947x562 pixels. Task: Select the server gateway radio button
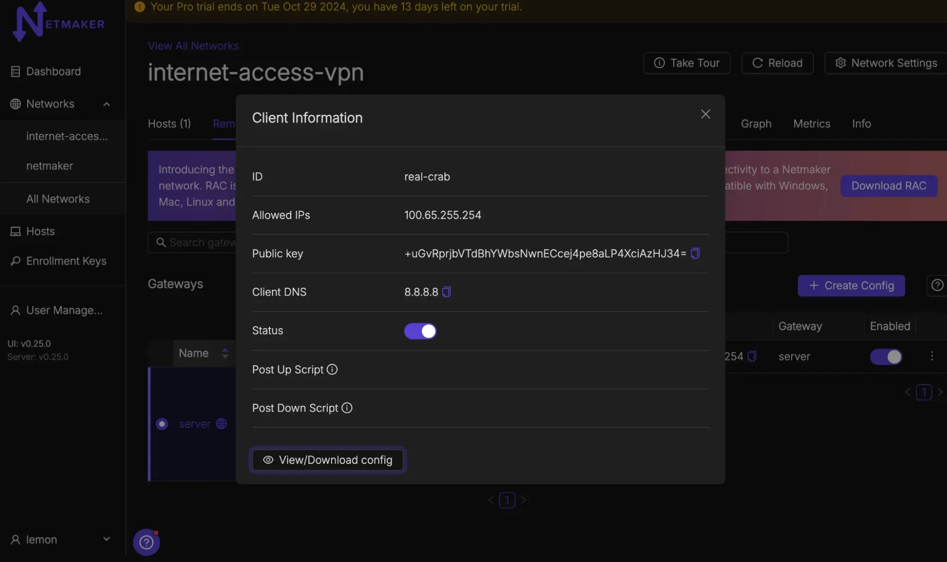(162, 424)
